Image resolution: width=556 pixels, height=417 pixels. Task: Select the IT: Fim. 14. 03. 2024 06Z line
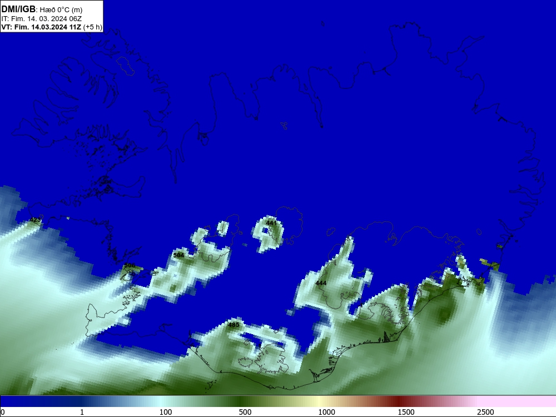[43, 19]
